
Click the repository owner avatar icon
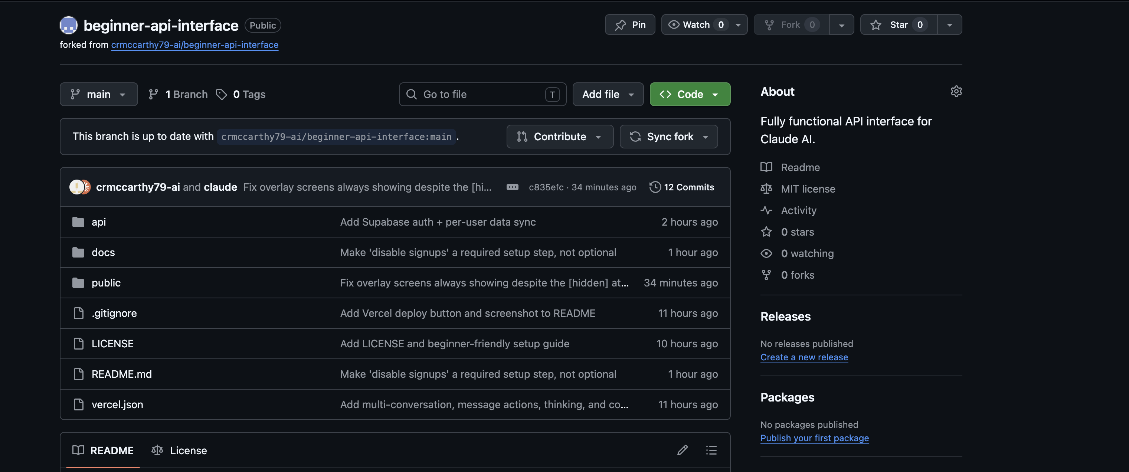(68, 25)
